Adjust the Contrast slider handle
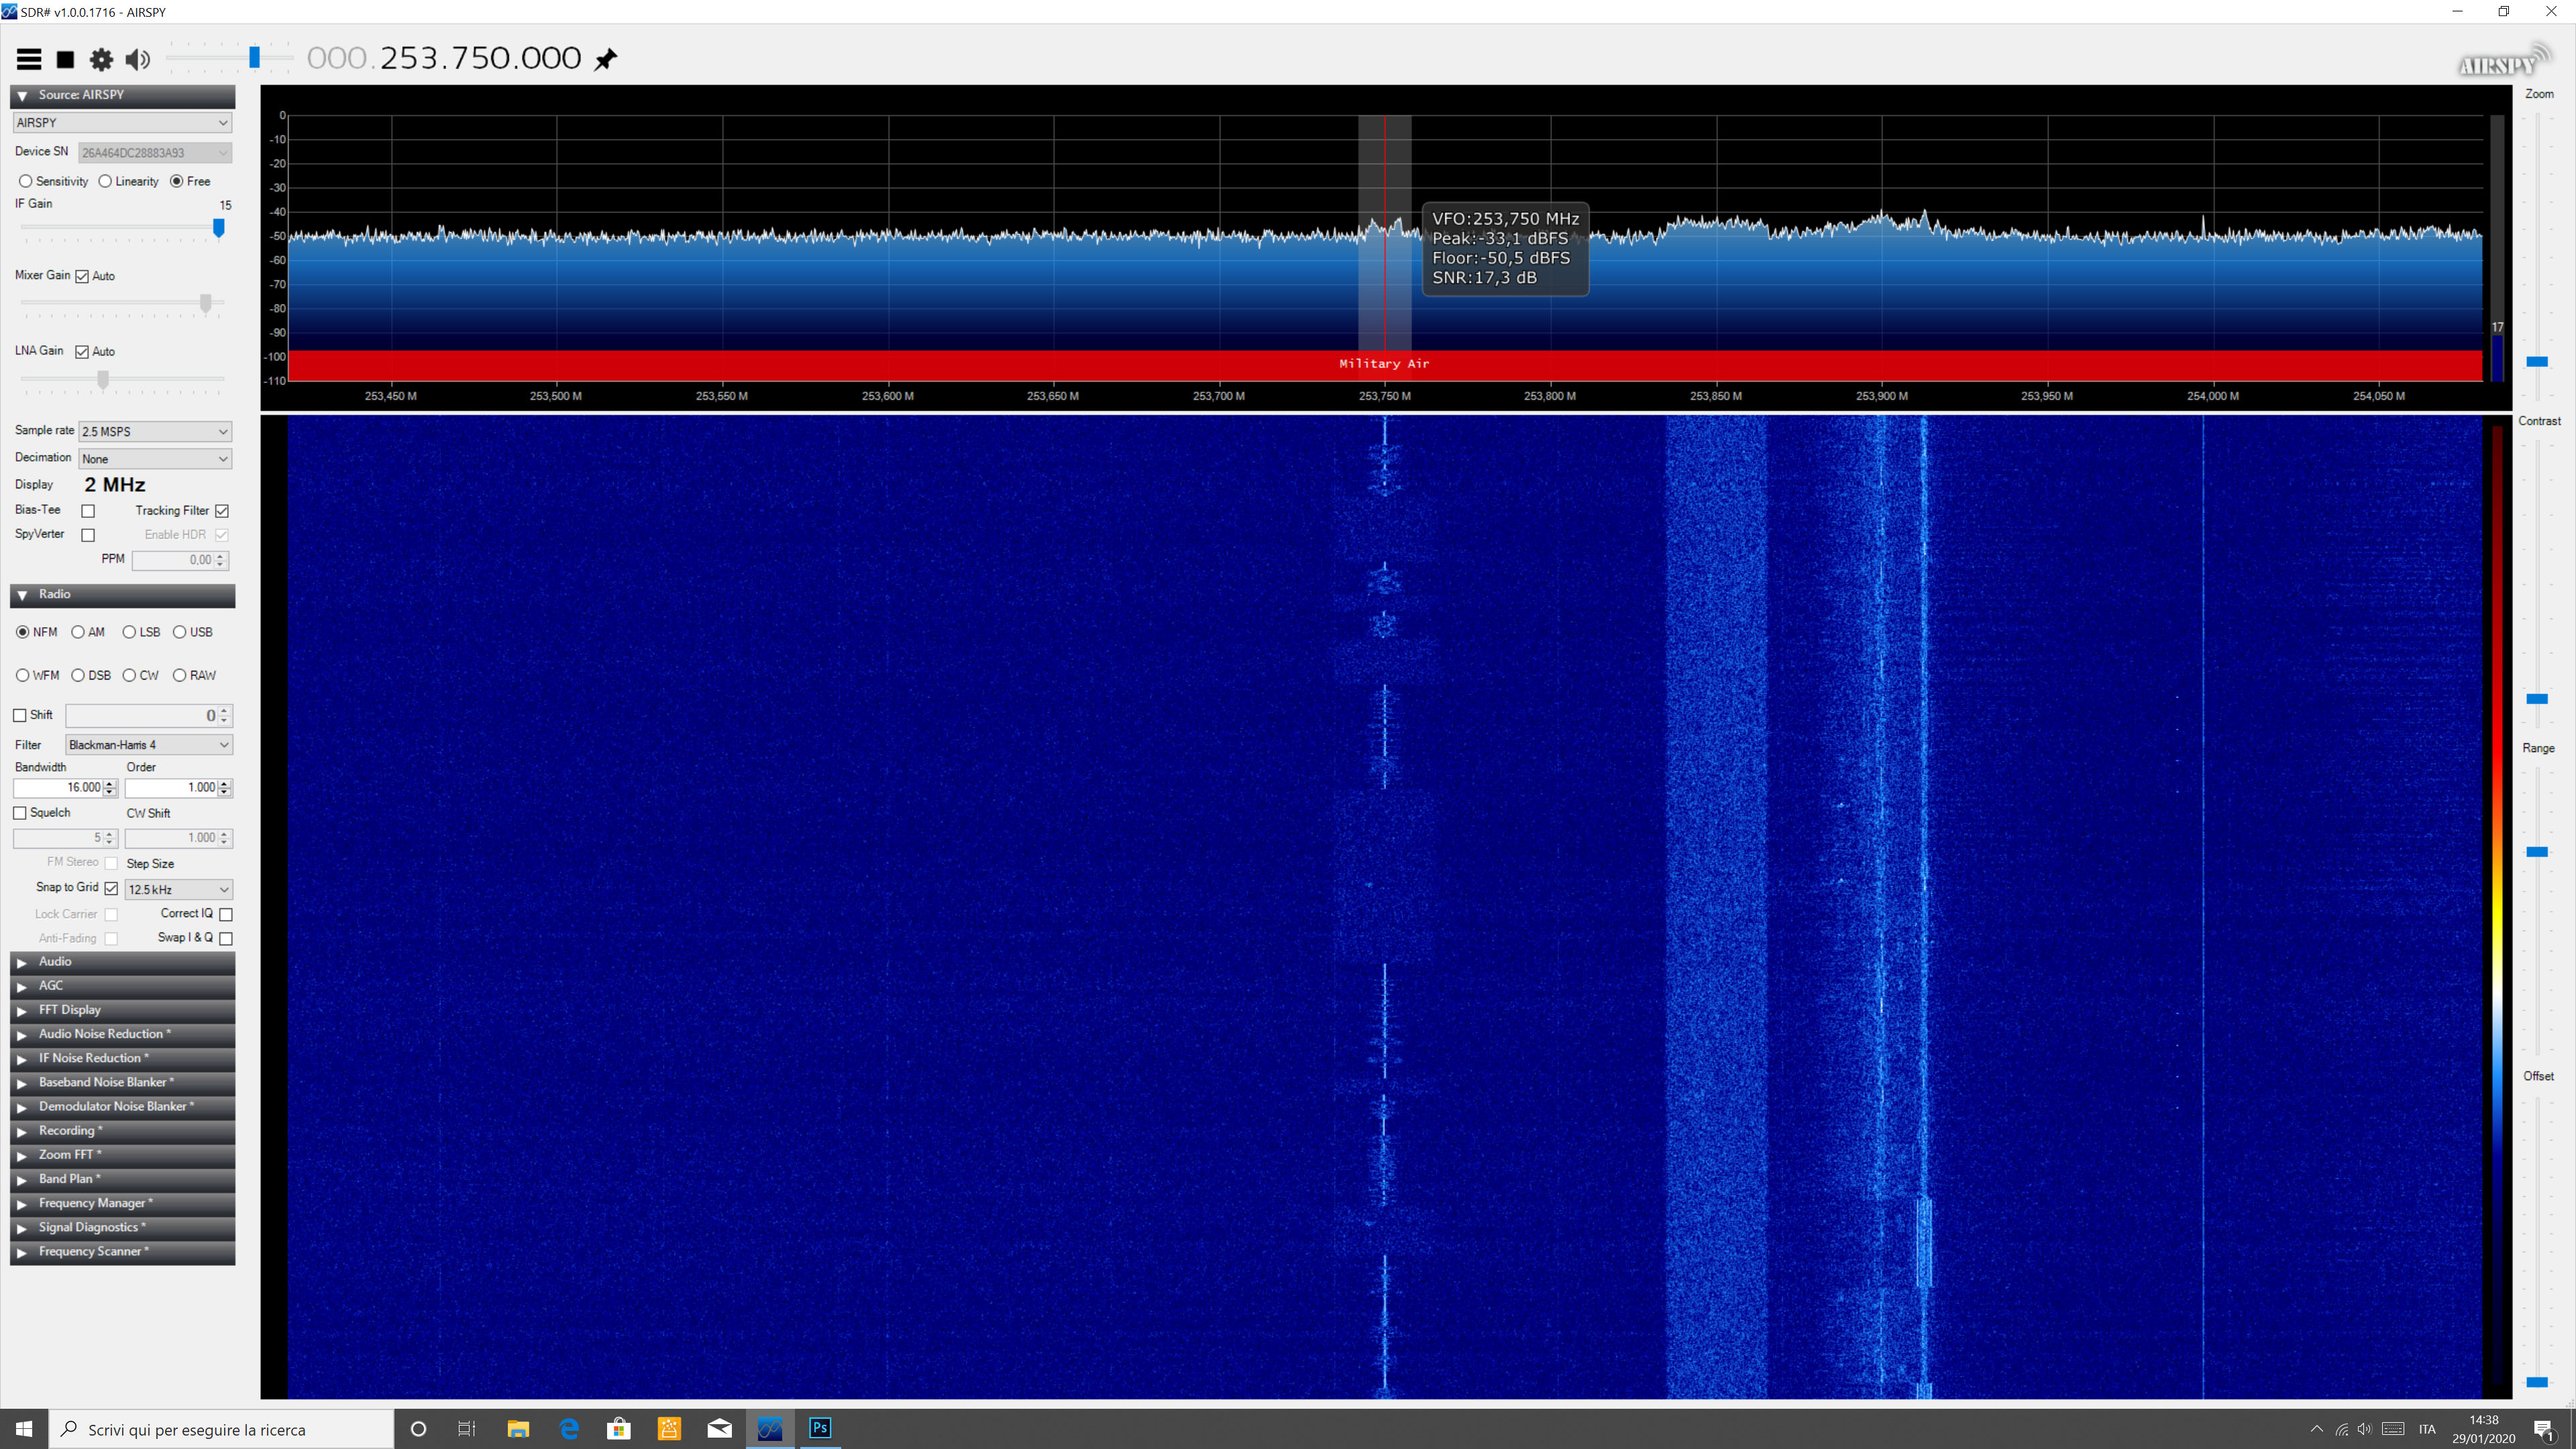The height and width of the screenshot is (1449, 2576). click(2537, 699)
